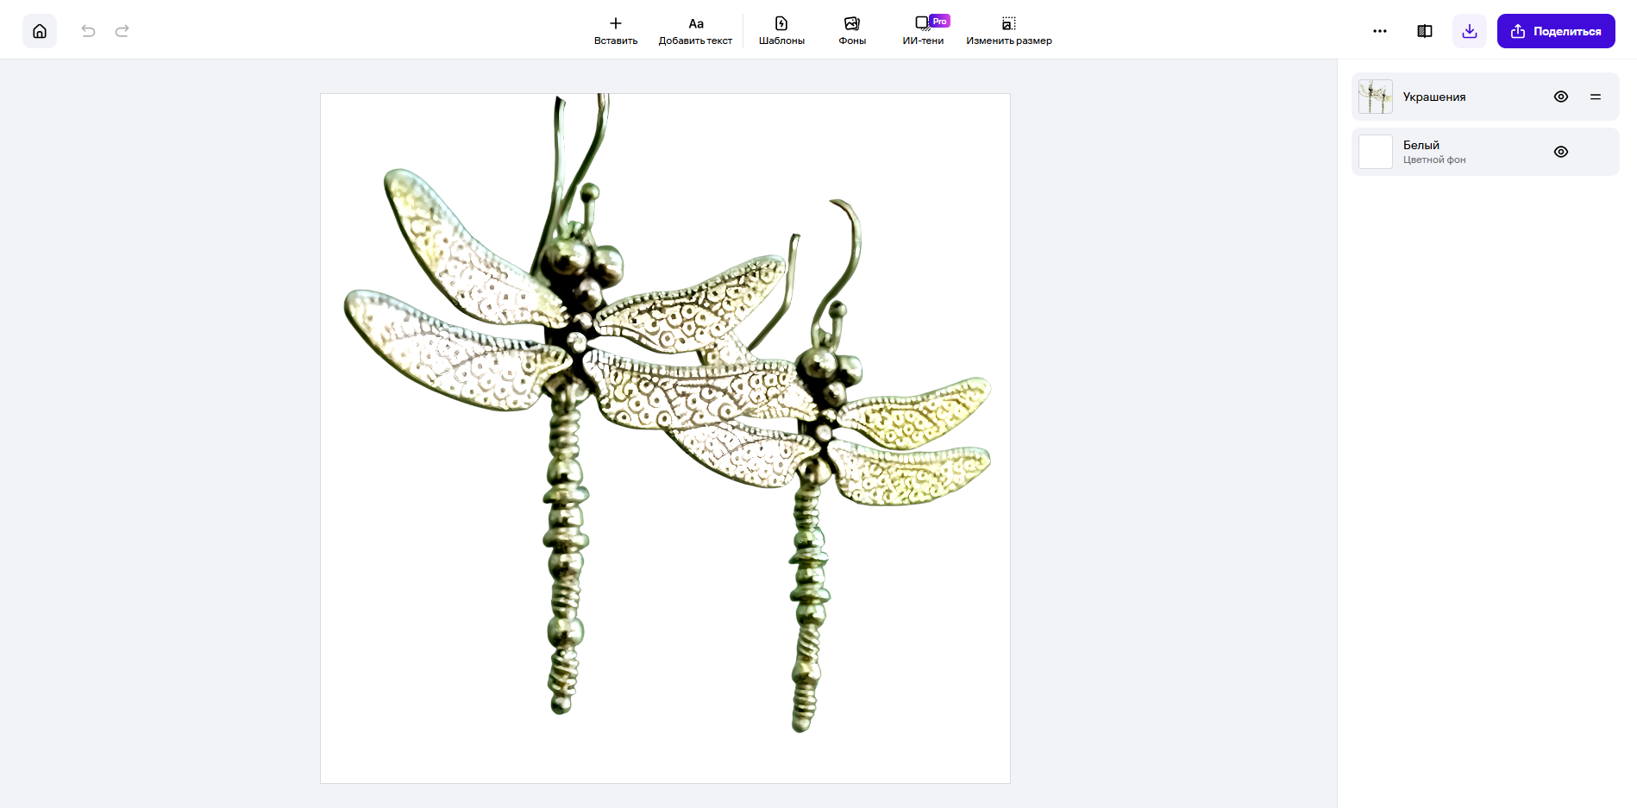Select the Белый layer name
Image resolution: width=1637 pixels, height=808 pixels.
(1421, 145)
